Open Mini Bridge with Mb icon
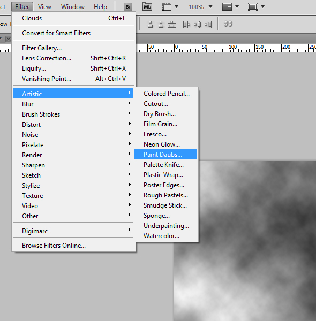This screenshot has height=321, width=316. [x=147, y=7]
